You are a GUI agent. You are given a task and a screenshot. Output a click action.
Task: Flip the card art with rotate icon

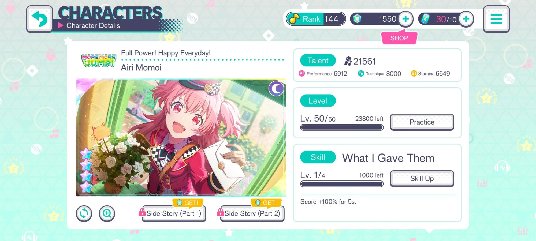84,213
